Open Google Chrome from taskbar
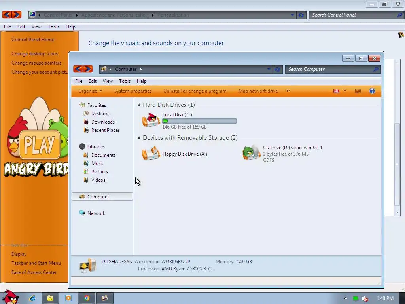Screen dimensions: 405x304 (x=87, y=298)
